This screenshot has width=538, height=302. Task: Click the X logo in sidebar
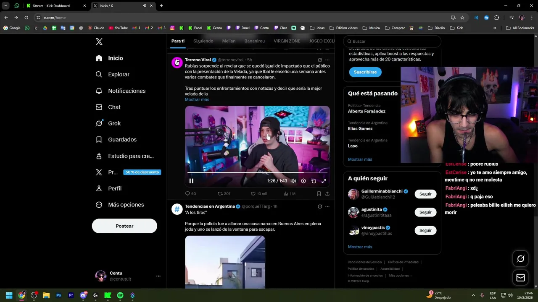[x=99, y=42]
